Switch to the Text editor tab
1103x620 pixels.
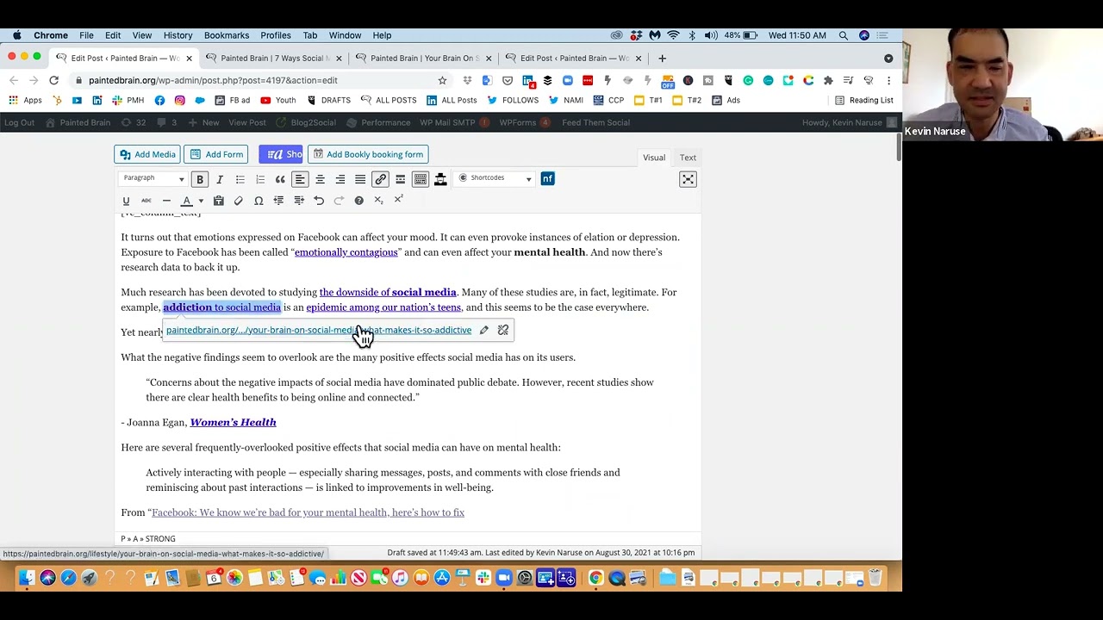688,158
